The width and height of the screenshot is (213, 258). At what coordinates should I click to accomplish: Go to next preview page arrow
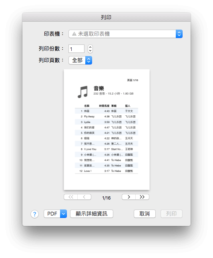[129, 197]
